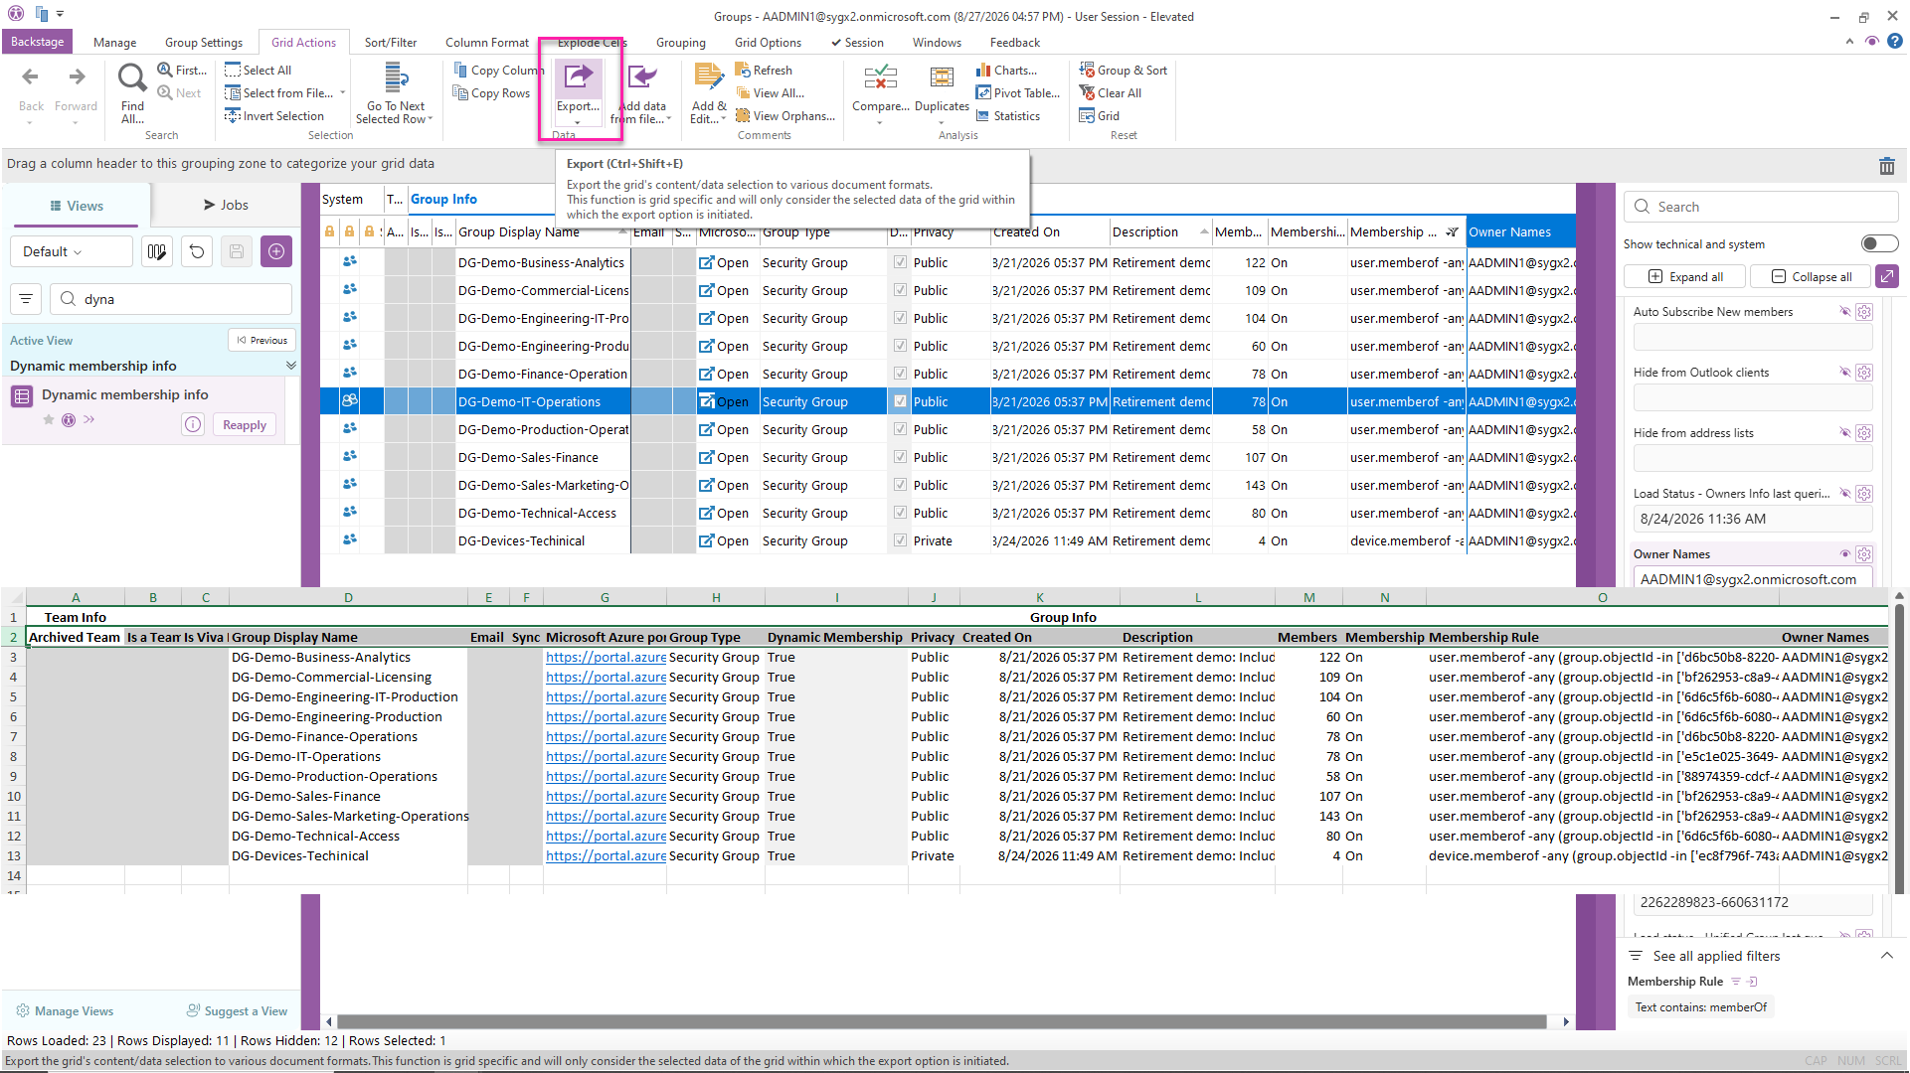Open the Backstage tab
This screenshot has height=1073, width=1910.
[37, 42]
